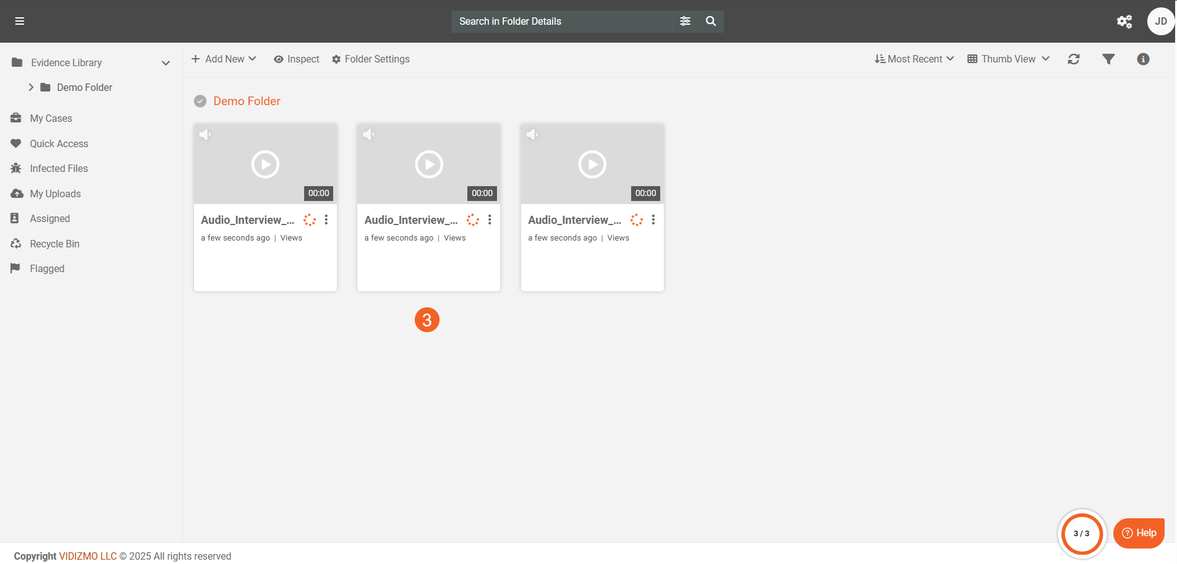1177x564 pixels.
Task: Open the Thumb View layout dropdown
Action: click(x=1008, y=59)
